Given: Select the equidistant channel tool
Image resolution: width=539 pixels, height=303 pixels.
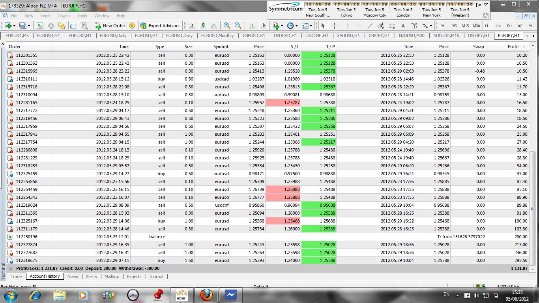Looking at the screenshot, I should 381,26.
